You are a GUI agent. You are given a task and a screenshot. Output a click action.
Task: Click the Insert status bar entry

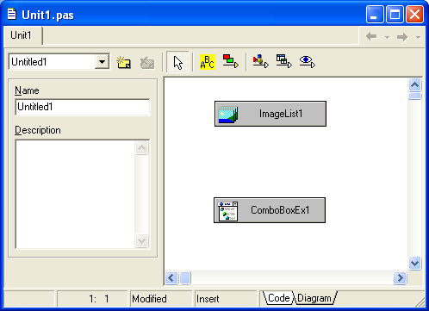tap(208, 299)
